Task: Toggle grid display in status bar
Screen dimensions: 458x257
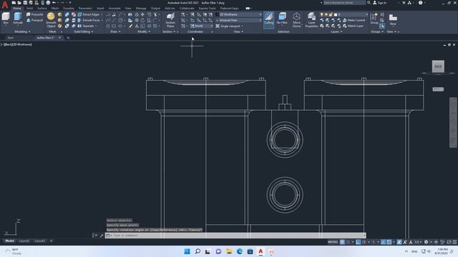Action: [x=342, y=242]
